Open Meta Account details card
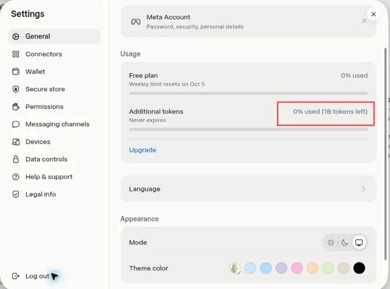The width and height of the screenshot is (390, 289). [248, 21]
